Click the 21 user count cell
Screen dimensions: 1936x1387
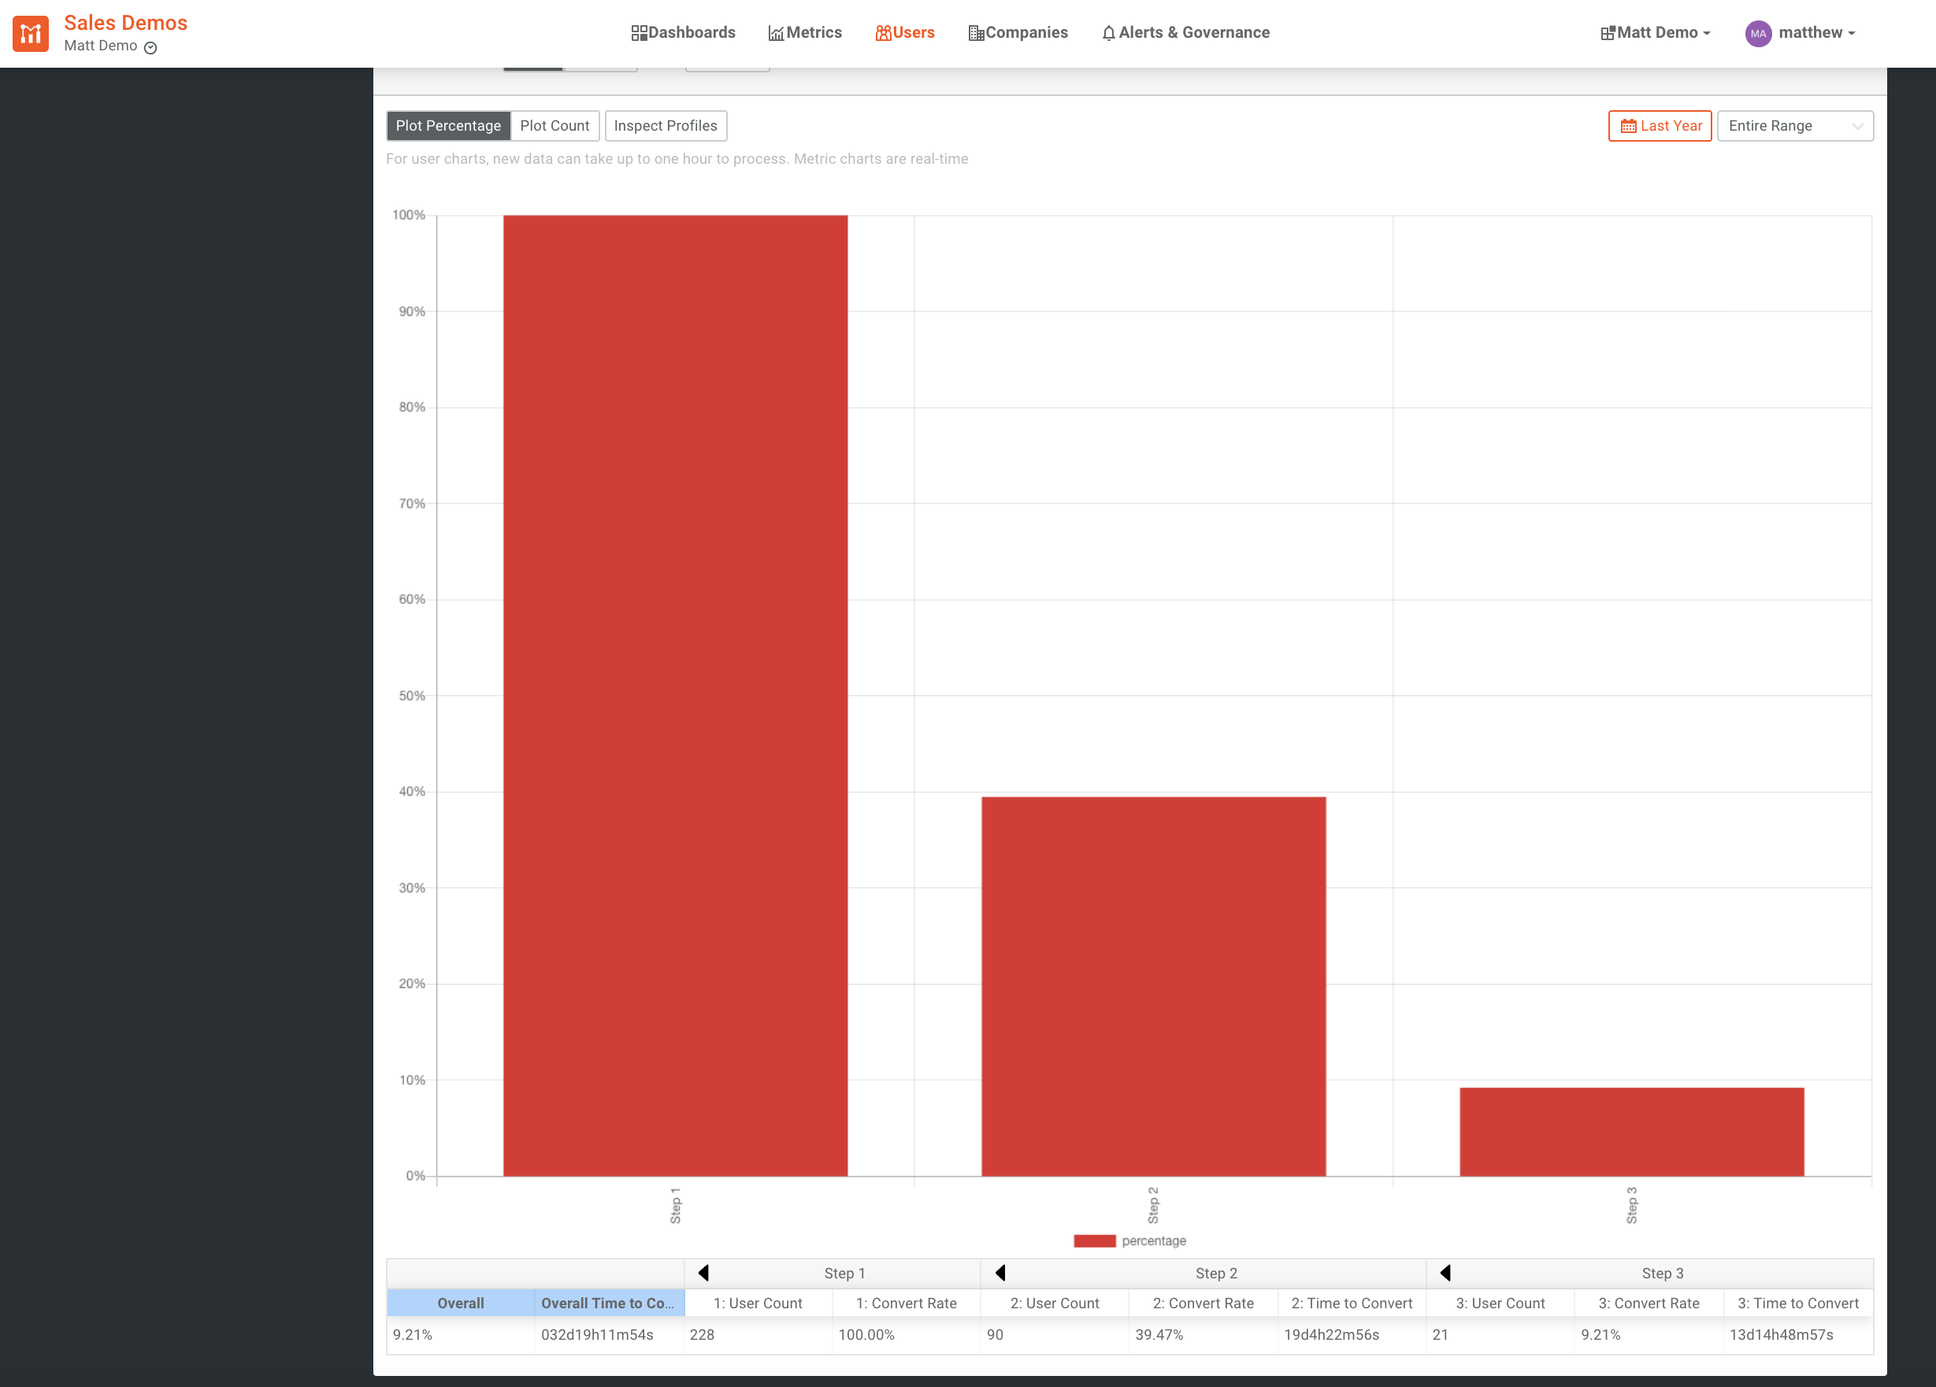1500,1334
